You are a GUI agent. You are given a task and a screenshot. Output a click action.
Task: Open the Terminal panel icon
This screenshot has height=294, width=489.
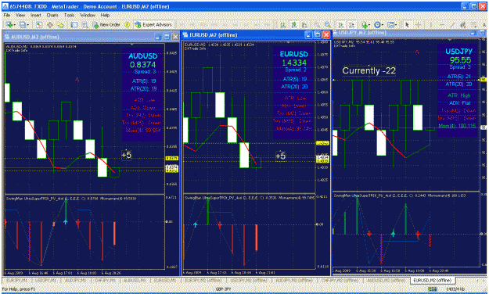click(74, 24)
